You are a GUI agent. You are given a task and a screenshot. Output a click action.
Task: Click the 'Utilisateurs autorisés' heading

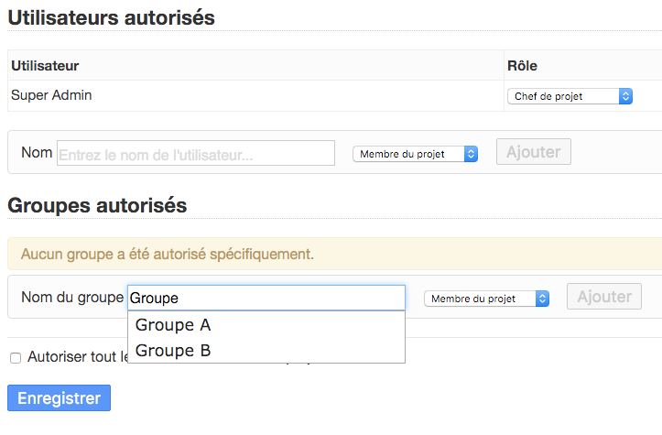[x=111, y=16]
